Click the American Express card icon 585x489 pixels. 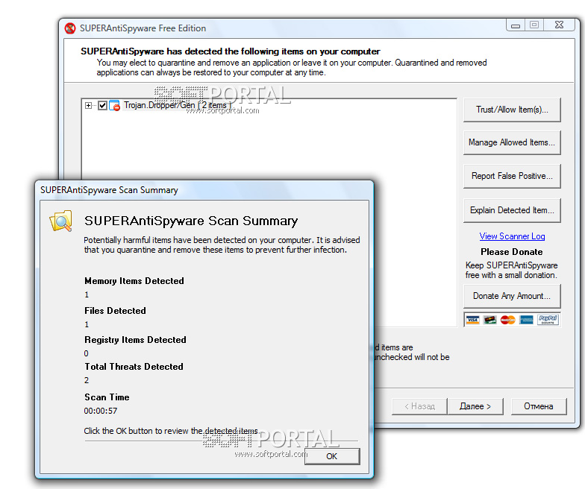coord(527,320)
